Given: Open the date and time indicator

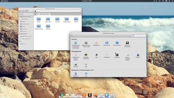Looking at the screenshot, I should [87, 1].
